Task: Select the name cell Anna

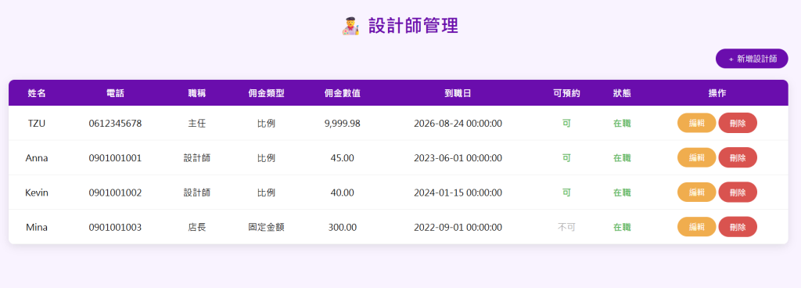Action: point(37,158)
